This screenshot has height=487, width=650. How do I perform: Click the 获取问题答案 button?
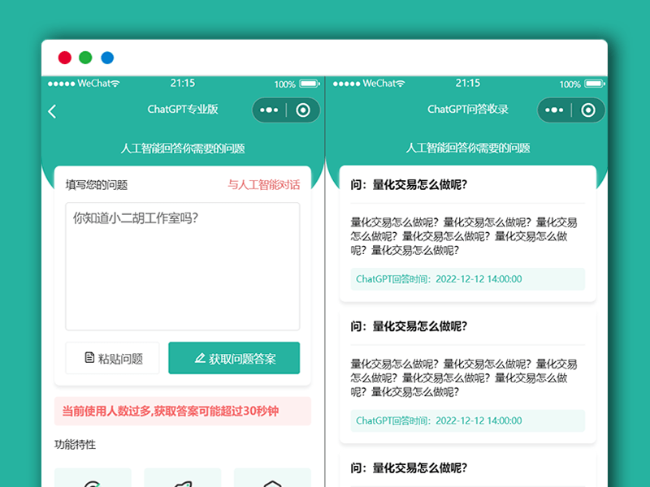234,358
